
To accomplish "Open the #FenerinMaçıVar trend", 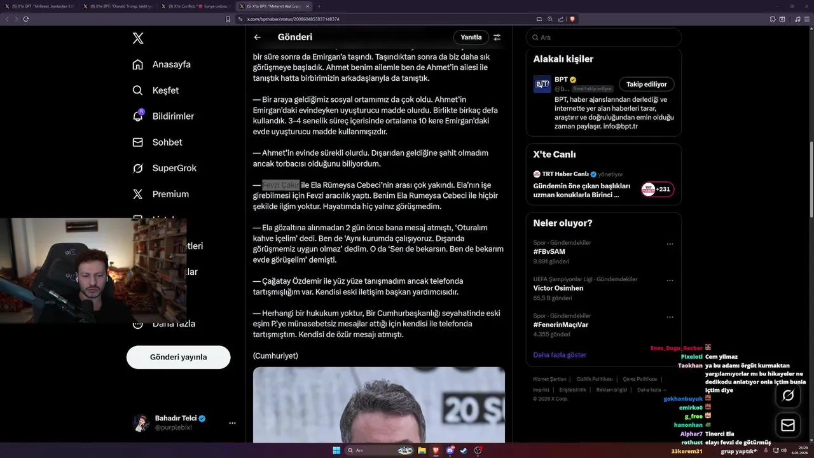I will pos(561,324).
